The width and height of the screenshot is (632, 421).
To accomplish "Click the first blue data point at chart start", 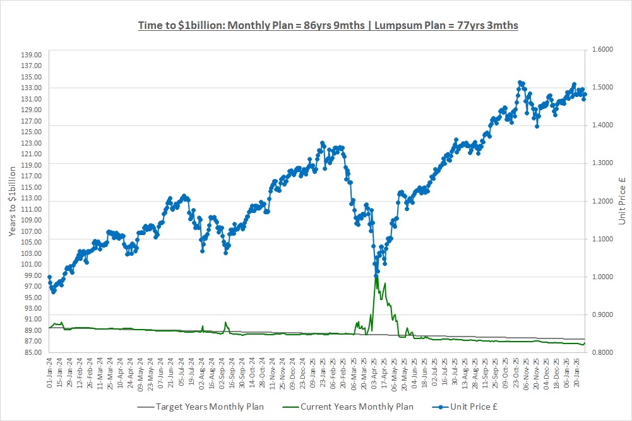I will click(49, 277).
